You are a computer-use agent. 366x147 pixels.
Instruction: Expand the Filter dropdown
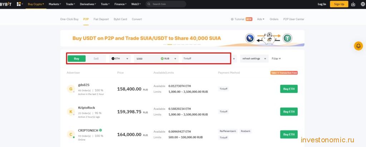point(276,59)
